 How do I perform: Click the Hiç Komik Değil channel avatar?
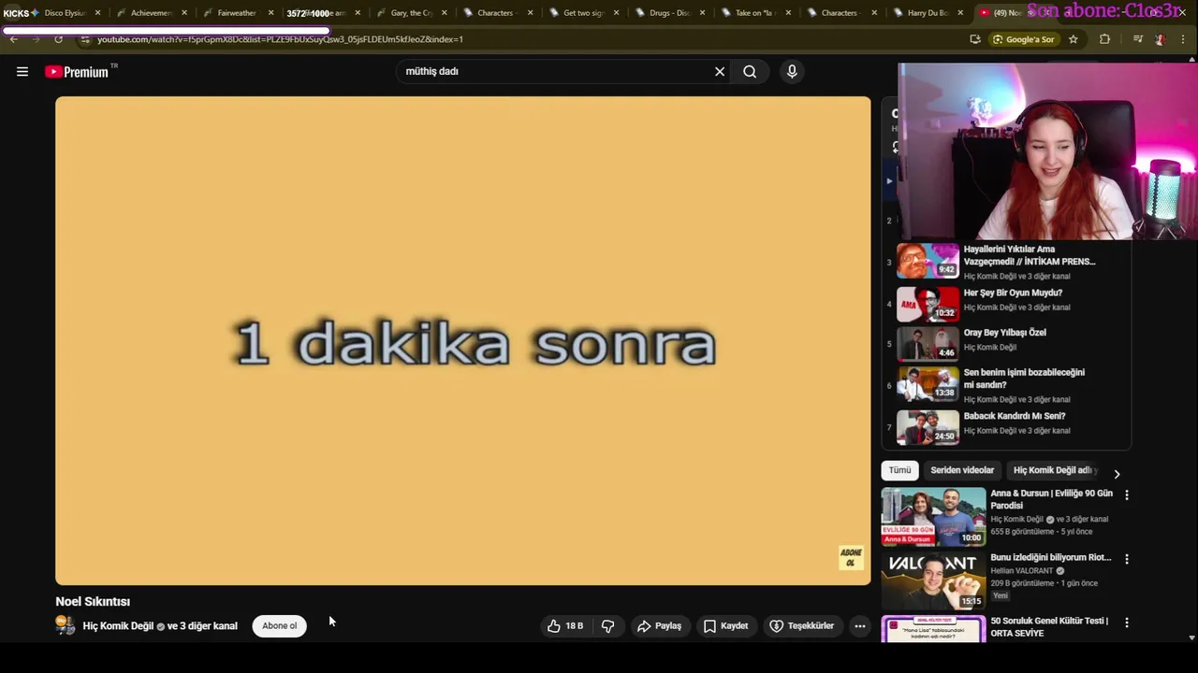click(x=66, y=625)
